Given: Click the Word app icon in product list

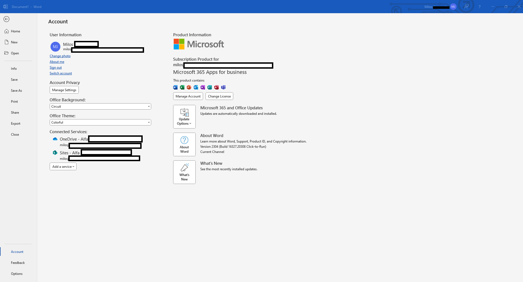Looking at the screenshot, I should click(x=175, y=87).
